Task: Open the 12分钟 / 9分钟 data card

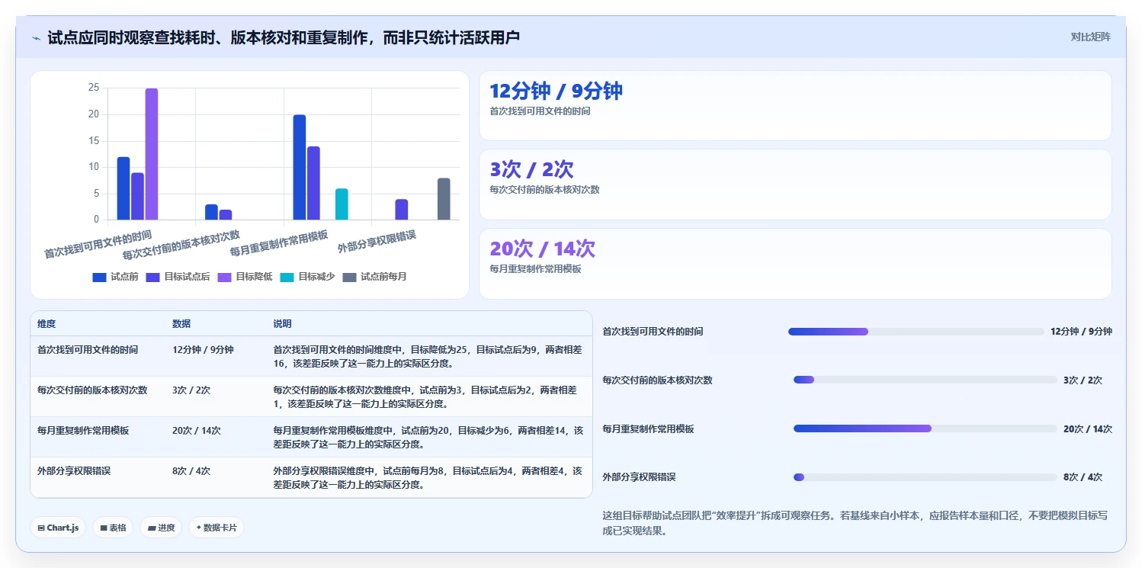Action: 795,106
